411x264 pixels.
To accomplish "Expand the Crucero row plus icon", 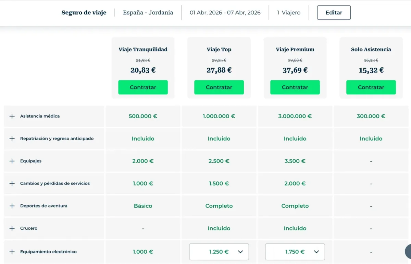I will [x=12, y=228].
